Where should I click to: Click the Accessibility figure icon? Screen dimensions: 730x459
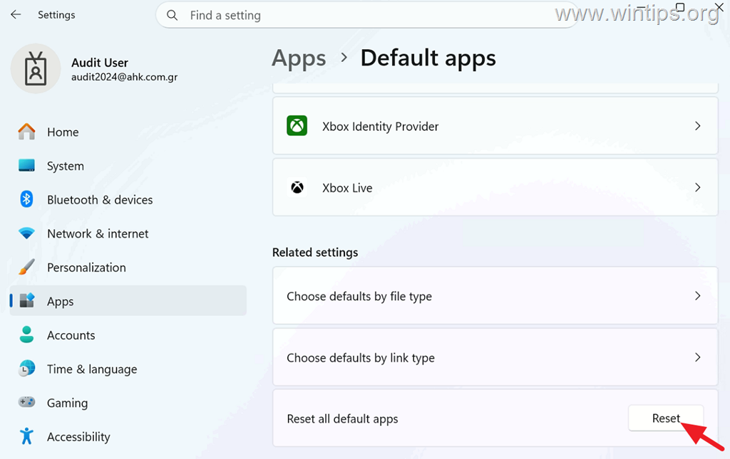pyautogui.click(x=26, y=436)
